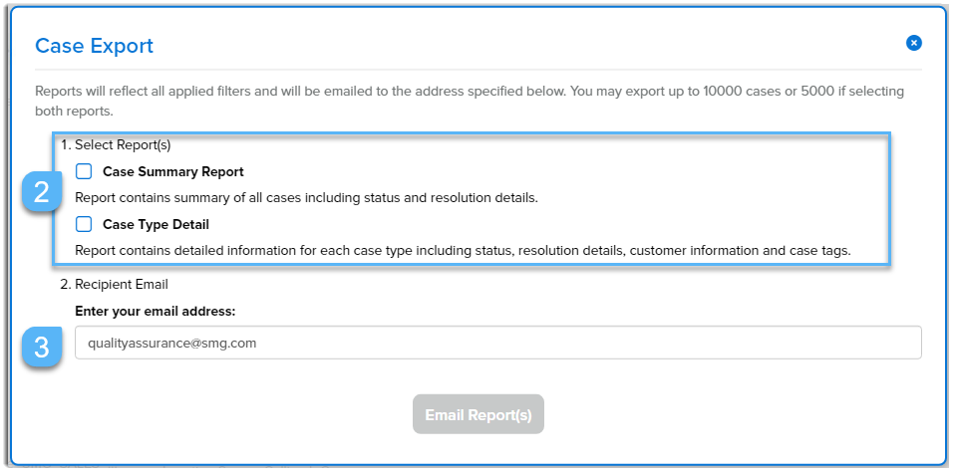Viewport: 955px width, 472px height.
Task: Click the '1. Select Report(s)' heading
Action: [123, 144]
